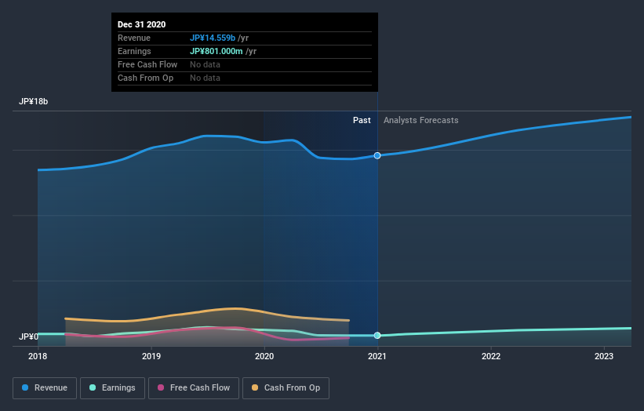
Task: Click the Dec 31 2020 tooltip date
Action: tap(142, 24)
